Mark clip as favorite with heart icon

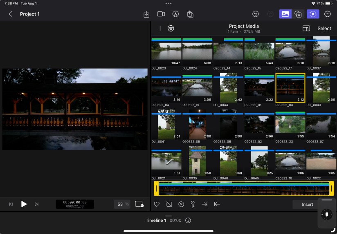tap(157, 204)
